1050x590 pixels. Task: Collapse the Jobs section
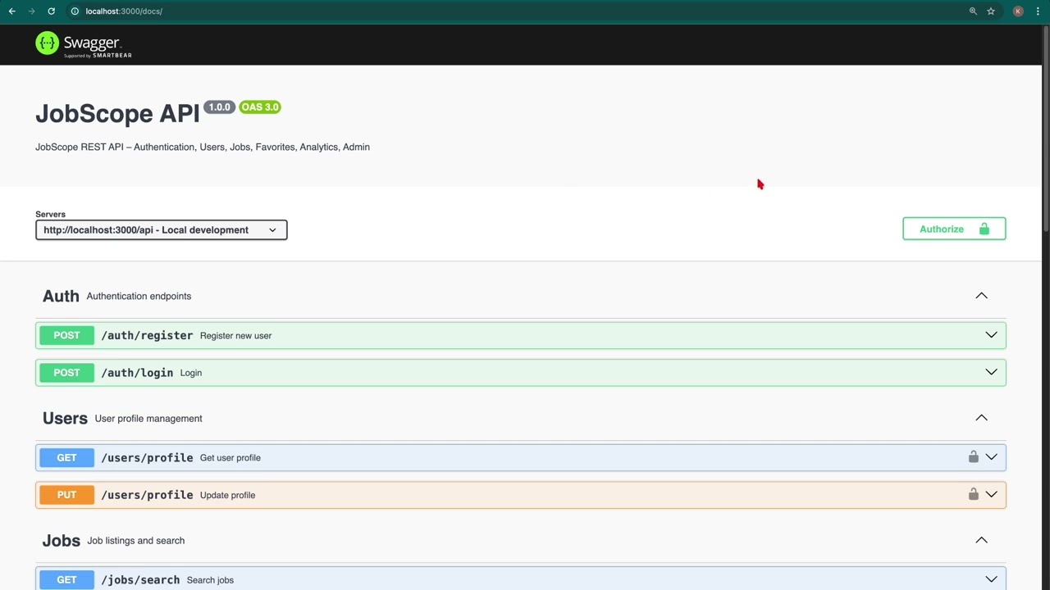coord(981,540)
